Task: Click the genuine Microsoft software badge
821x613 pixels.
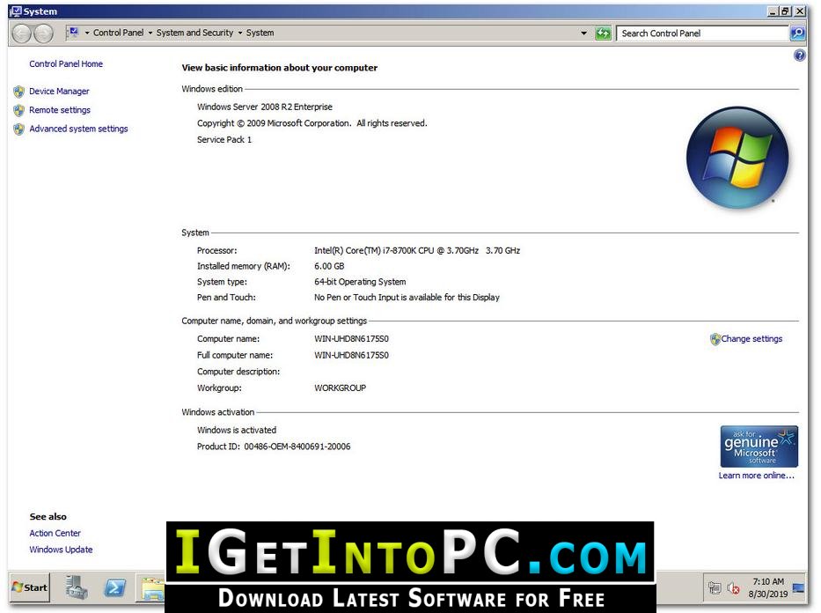Action: [x=759, y=447]
